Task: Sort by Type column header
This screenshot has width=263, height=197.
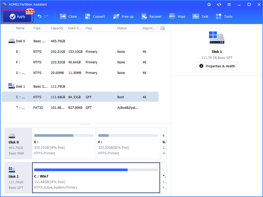Action: (37, 28)
